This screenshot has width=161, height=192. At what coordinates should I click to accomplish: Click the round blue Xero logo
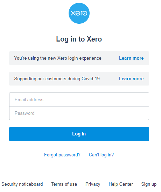pos(79,13)
